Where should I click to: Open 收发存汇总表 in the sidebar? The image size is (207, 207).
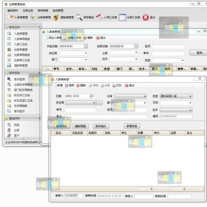coord(22,95)
